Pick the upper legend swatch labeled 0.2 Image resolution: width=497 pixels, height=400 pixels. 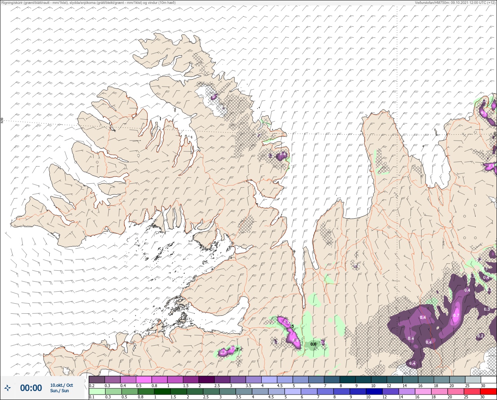coord(97,379)
